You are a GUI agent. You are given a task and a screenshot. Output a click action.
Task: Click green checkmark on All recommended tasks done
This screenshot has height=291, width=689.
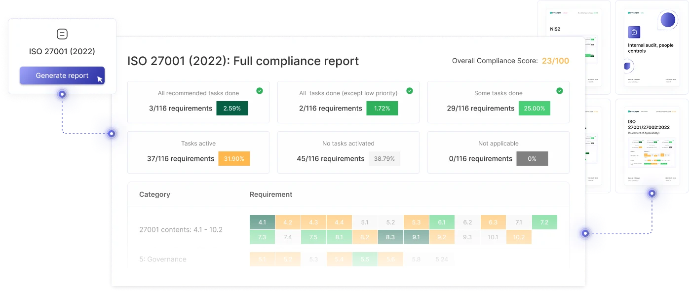[x=260, y=91]
